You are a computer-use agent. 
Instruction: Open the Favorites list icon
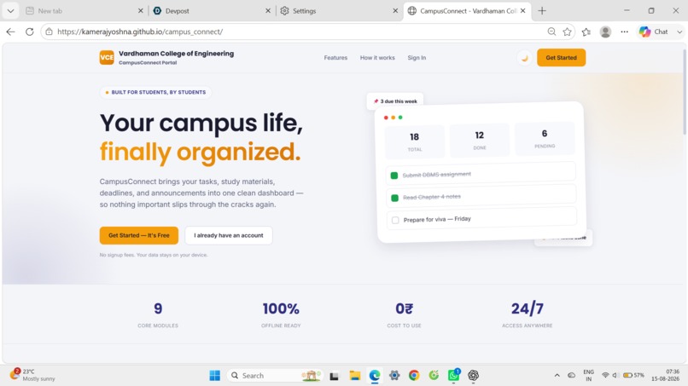[x=586, y=32]
